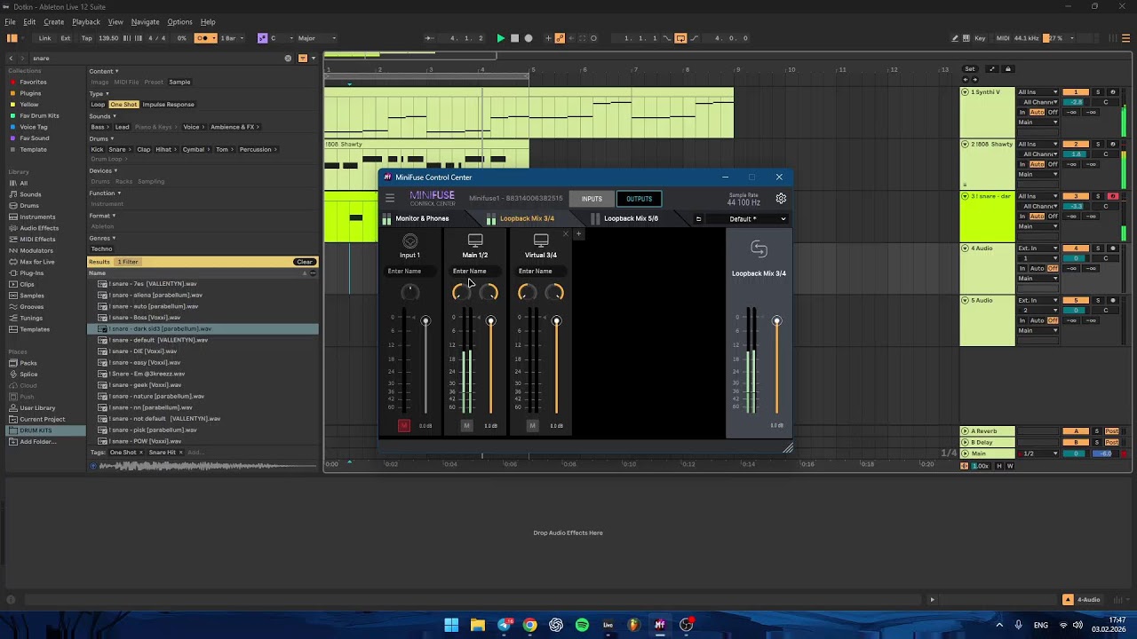Viewport: 1137px width, 639px height.
Task: Click the Loopback Mix 3/4 output icon
Action: click(759, 249)
